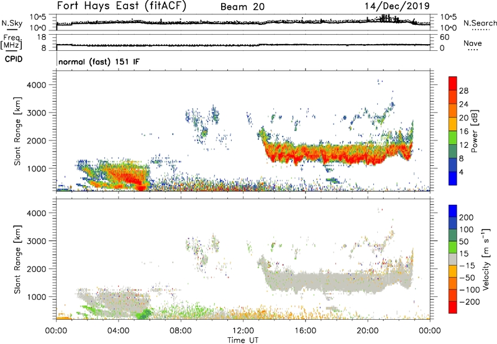This screenshot has height=344, width=497.
Task: Click the "Power [dB]" colorbar title
Action: tap(474, 131)
